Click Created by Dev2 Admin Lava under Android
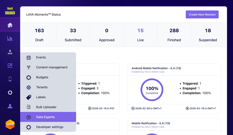This screenshot has width=233, height=135. click(148, 72)
